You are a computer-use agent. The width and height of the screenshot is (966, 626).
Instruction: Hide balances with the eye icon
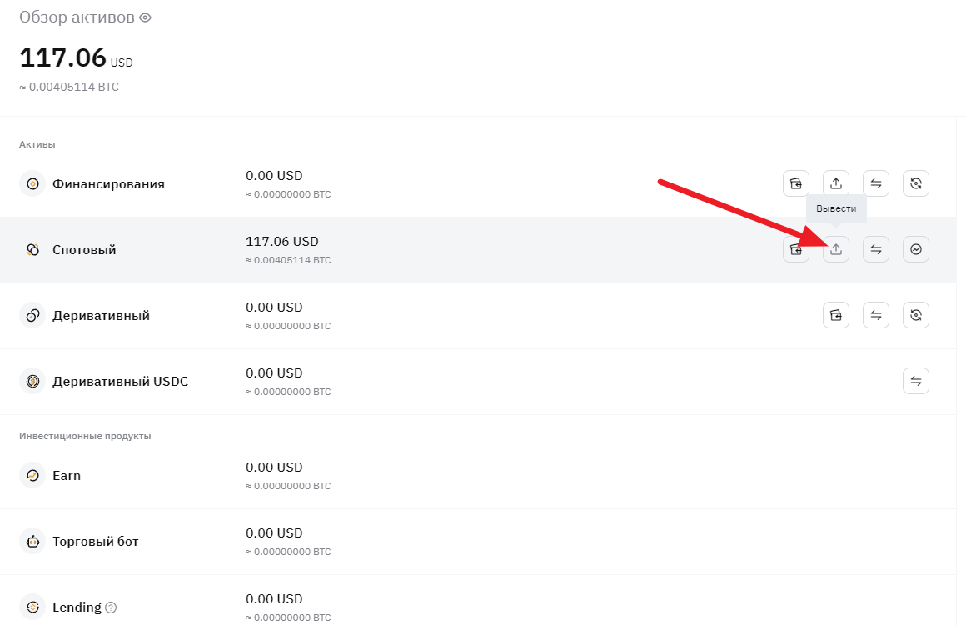tap(146, 18)
